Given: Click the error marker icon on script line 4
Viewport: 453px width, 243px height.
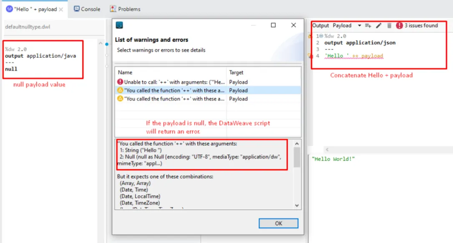Looking at the screenshot, I should [x=310, y=56].
